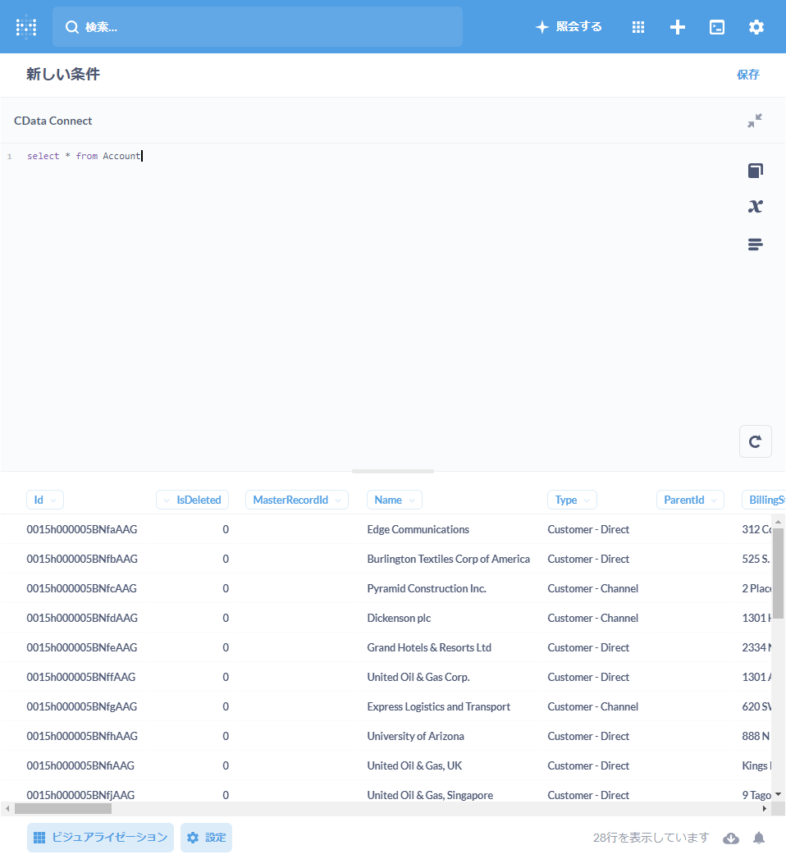Open the IsDeleted column header menu
Viewport: 786px width, 859px height.
[192, 500]
